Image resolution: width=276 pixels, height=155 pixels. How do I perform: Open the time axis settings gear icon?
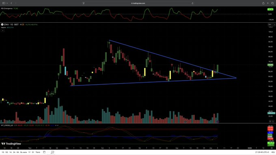click(x=272, y=148)
